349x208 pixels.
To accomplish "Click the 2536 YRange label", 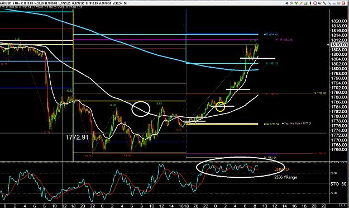I will tap(285, 177).
